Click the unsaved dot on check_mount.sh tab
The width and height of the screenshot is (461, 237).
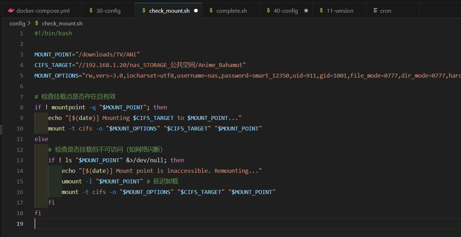point(196,11)
